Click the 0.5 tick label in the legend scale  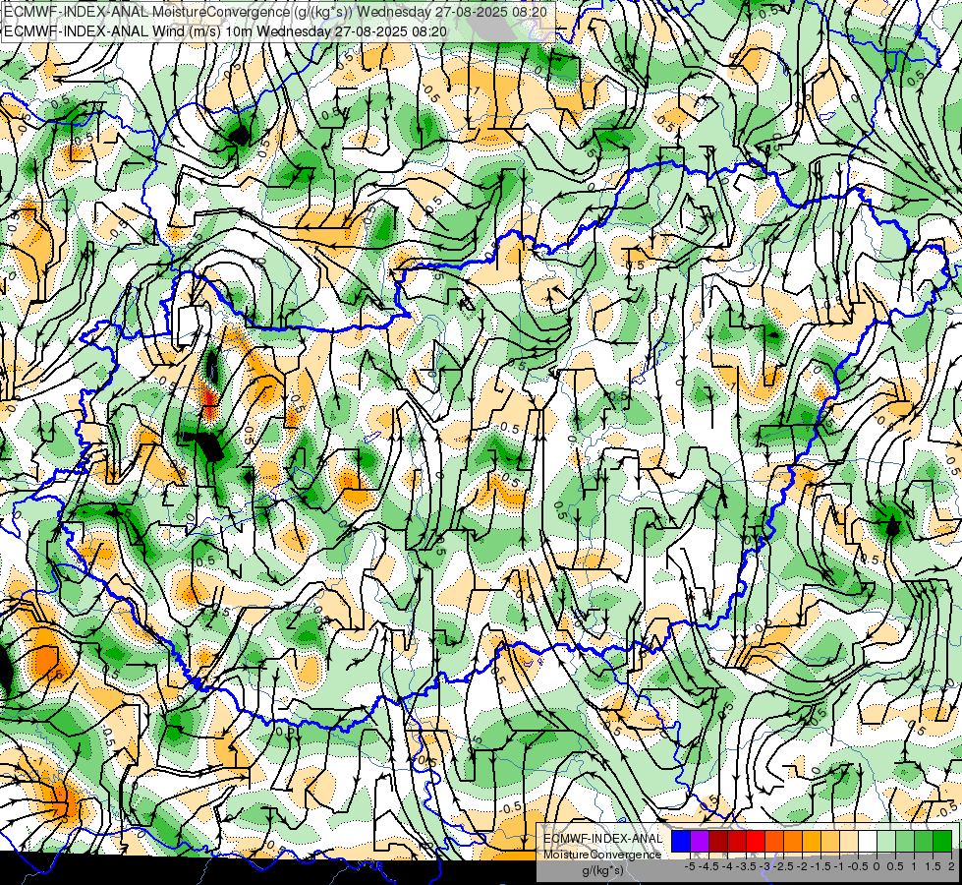click(x=895, y=866)
